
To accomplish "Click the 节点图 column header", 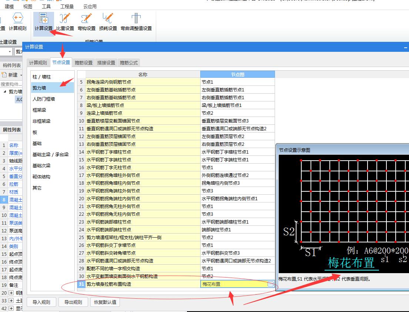I will coord(237,74).
